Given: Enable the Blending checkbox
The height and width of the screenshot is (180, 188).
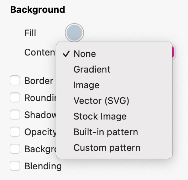Looking at the screenshot, I should pos(15,166).
